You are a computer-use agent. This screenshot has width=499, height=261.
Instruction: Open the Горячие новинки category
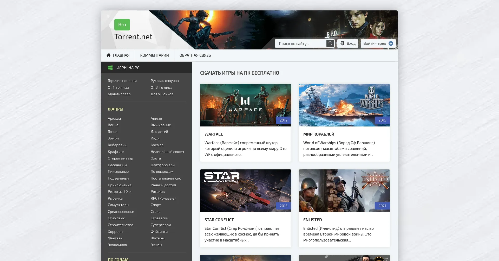pyautogui.click(x=122, y=81)
